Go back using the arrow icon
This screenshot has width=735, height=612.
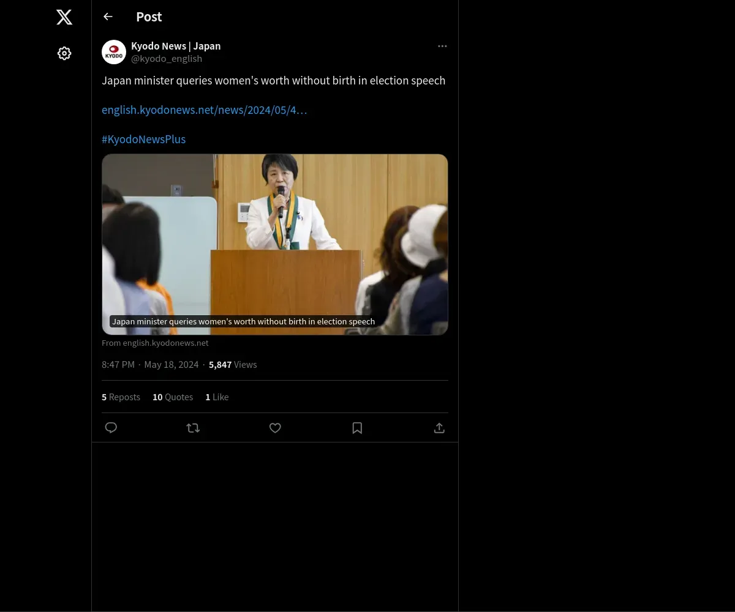coord(108,17)
